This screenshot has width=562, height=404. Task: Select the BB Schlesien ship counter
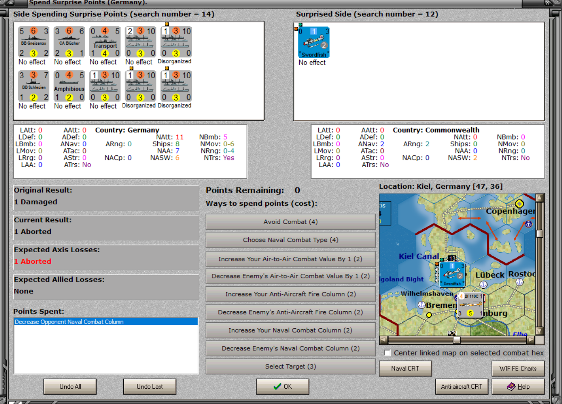[x=34, y=86]
